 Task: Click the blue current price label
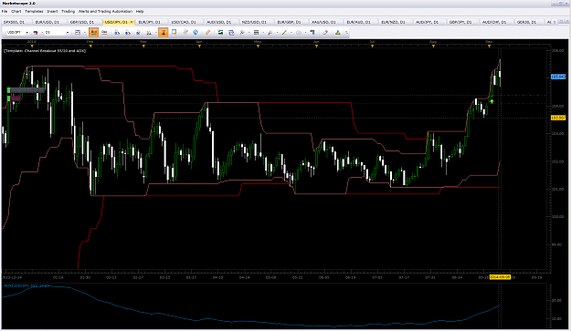pos(558,77)
